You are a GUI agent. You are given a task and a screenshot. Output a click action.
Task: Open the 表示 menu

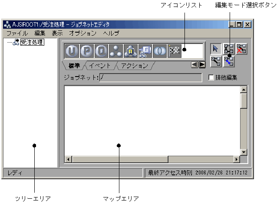[57, 33]
